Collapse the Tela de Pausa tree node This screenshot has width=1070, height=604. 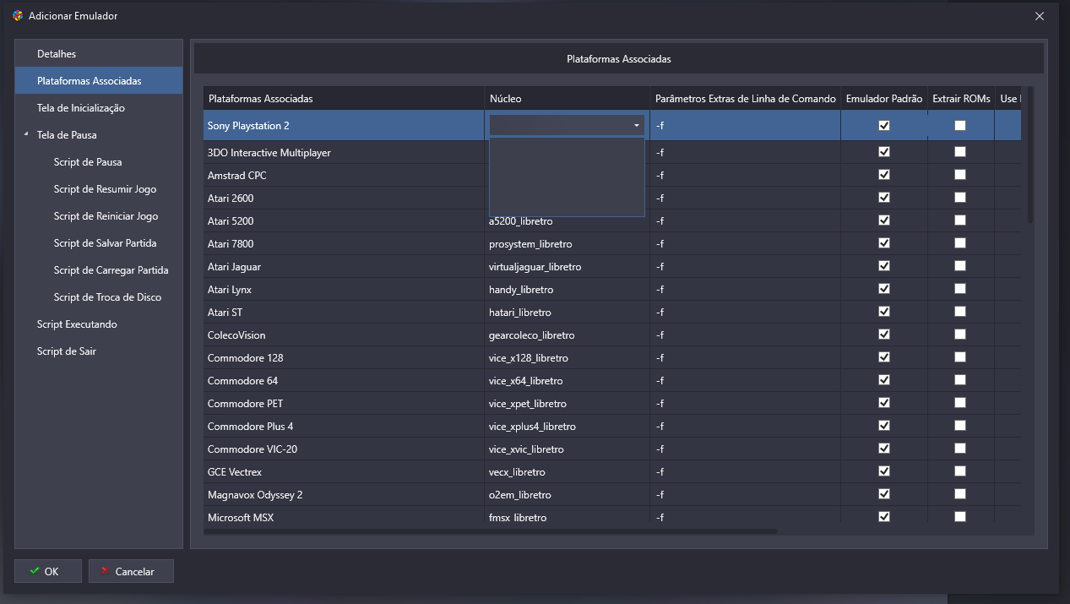26,134
